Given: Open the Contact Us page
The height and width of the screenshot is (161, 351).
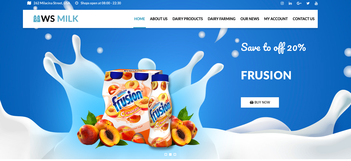Looking at the screenshot, I should point(304,19).
